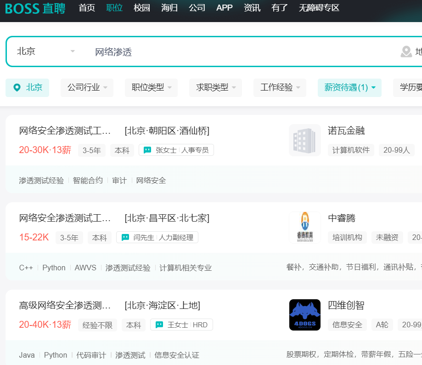Open 中睿腾 company name link
422x365 pixels.
[342, 218]
